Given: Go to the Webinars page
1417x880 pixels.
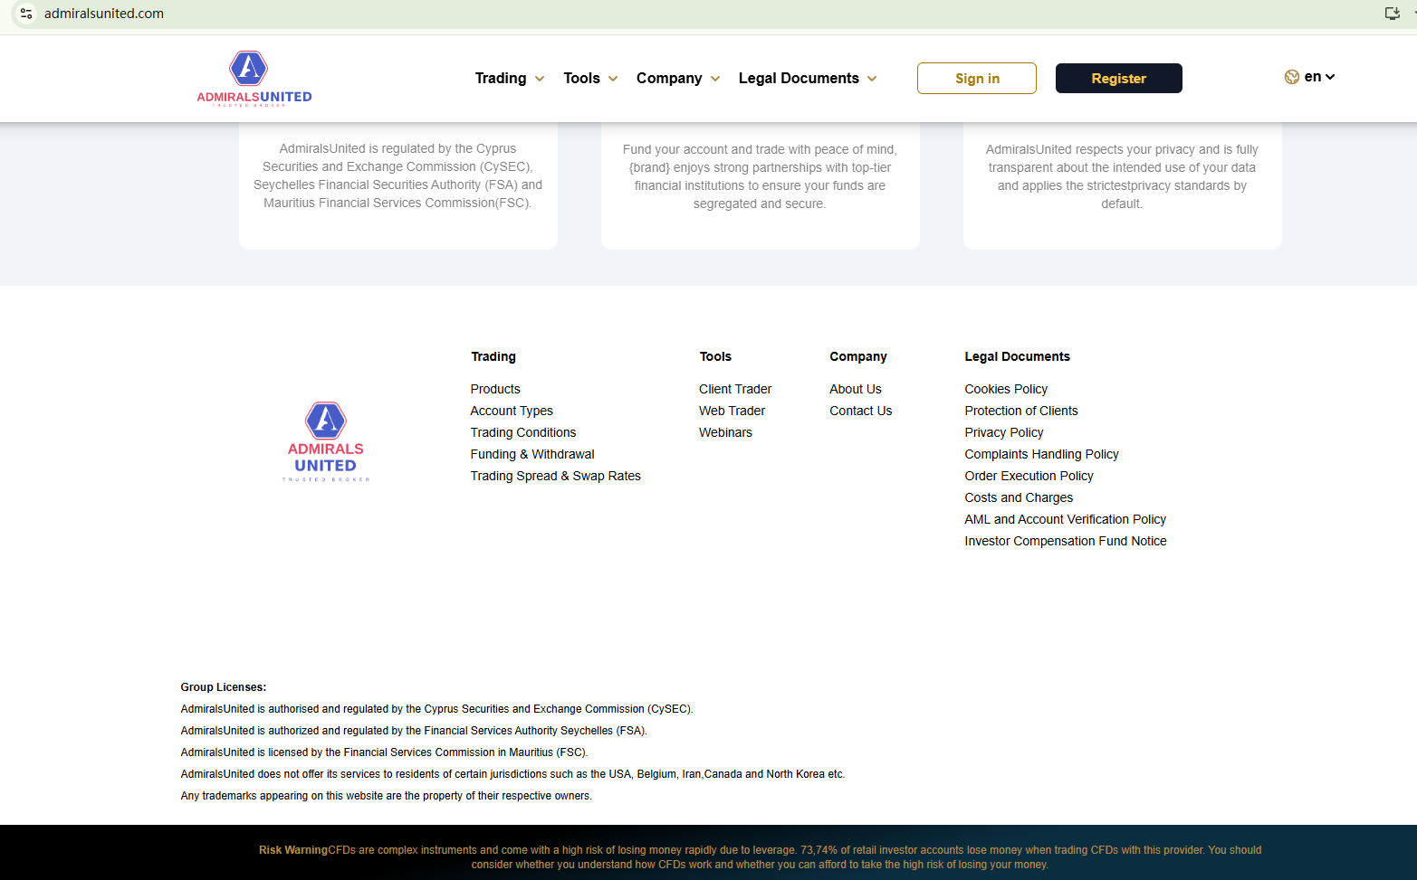Looking at the screenshot, I should 725,432.
